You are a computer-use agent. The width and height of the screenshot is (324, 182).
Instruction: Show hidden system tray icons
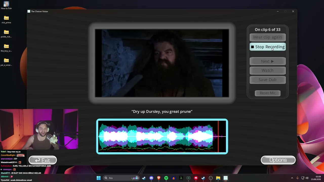click(292, 178)
